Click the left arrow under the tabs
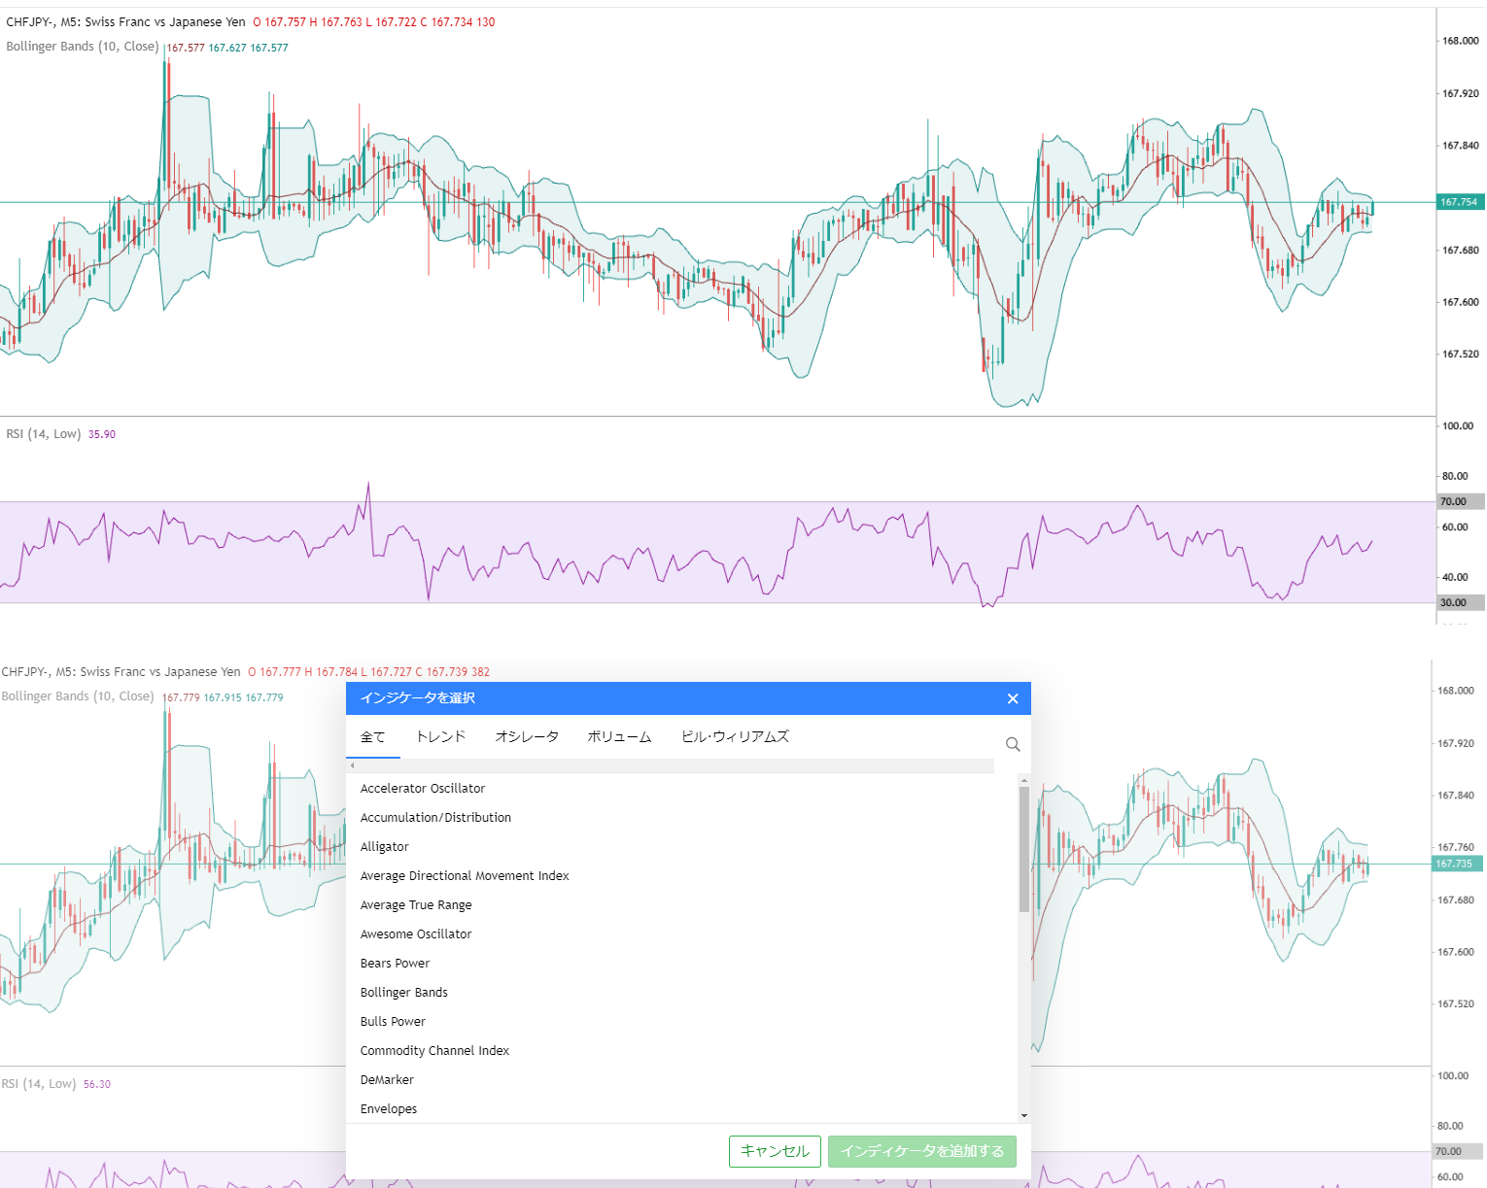The image size is (1487, 1188). click(352, 766)
